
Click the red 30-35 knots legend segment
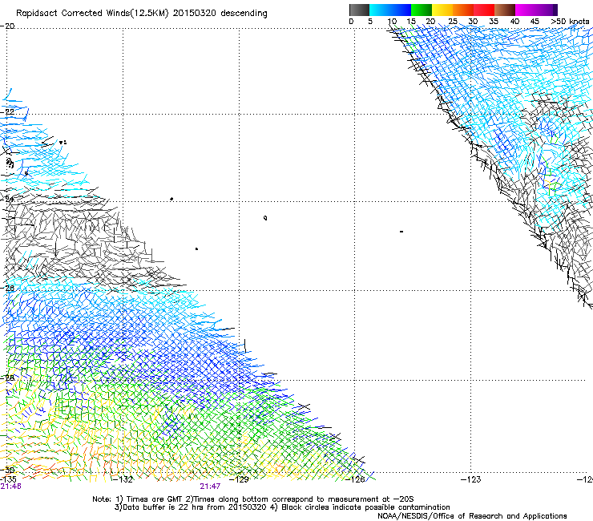(484, 10)
